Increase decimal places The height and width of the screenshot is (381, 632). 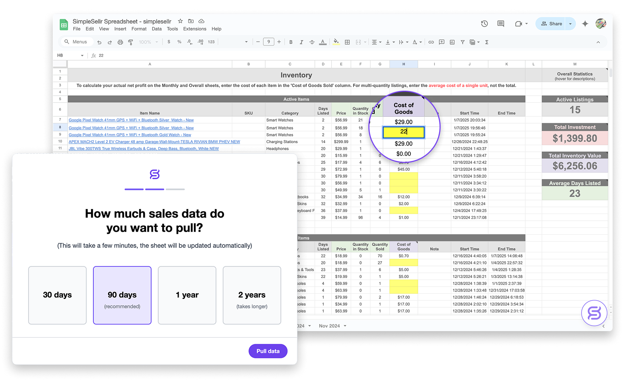coord(200,42)
